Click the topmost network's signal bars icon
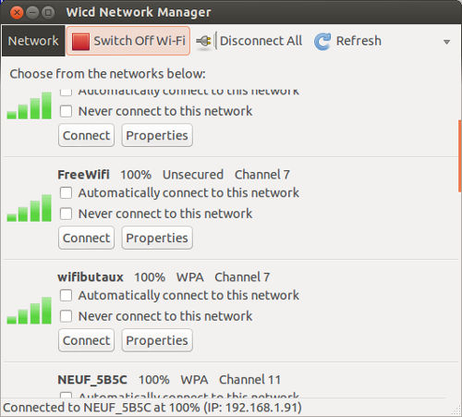The height and width of the screenshot is (417, 462). (30, 105)
